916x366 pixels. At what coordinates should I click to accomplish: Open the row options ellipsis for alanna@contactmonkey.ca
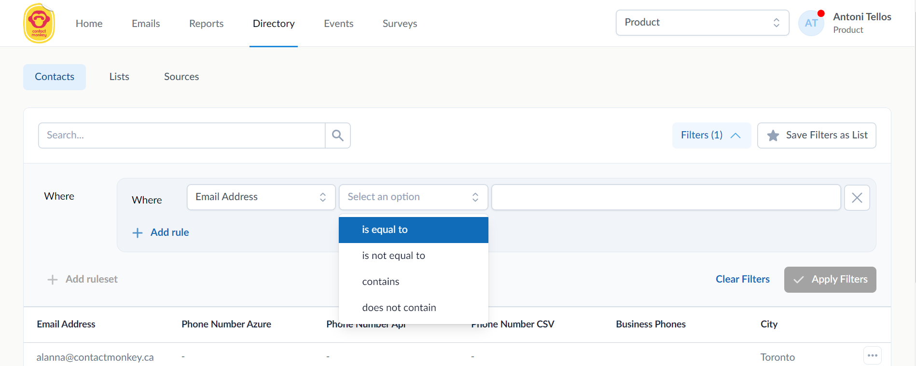coord(873,356)
